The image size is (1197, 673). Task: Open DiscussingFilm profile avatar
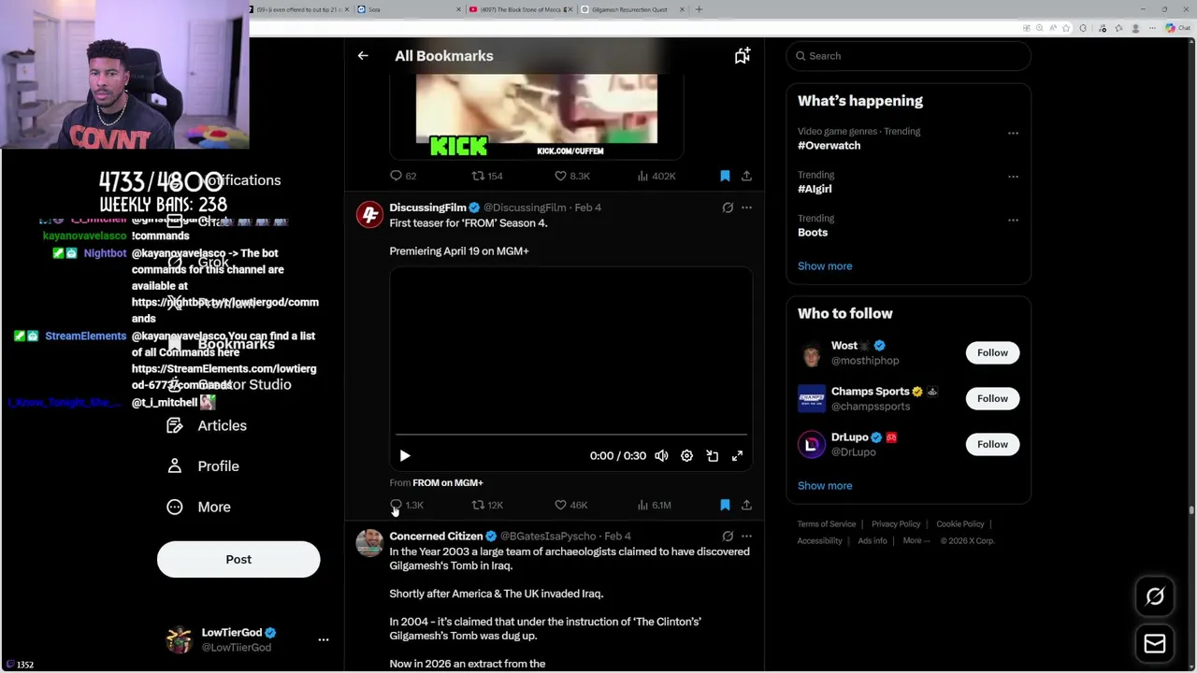coord(369,215)
